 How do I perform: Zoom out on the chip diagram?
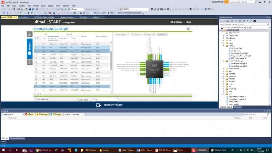[150, 35]
